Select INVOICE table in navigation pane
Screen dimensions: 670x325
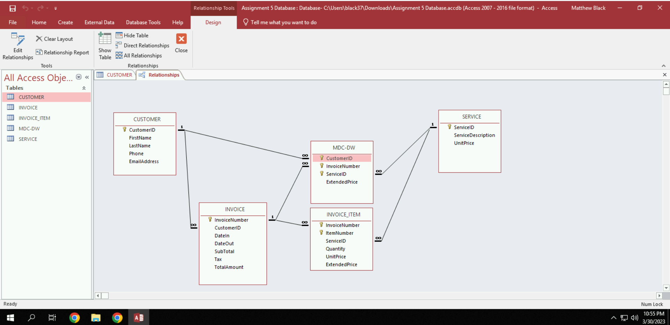click(x=46, y=108)
